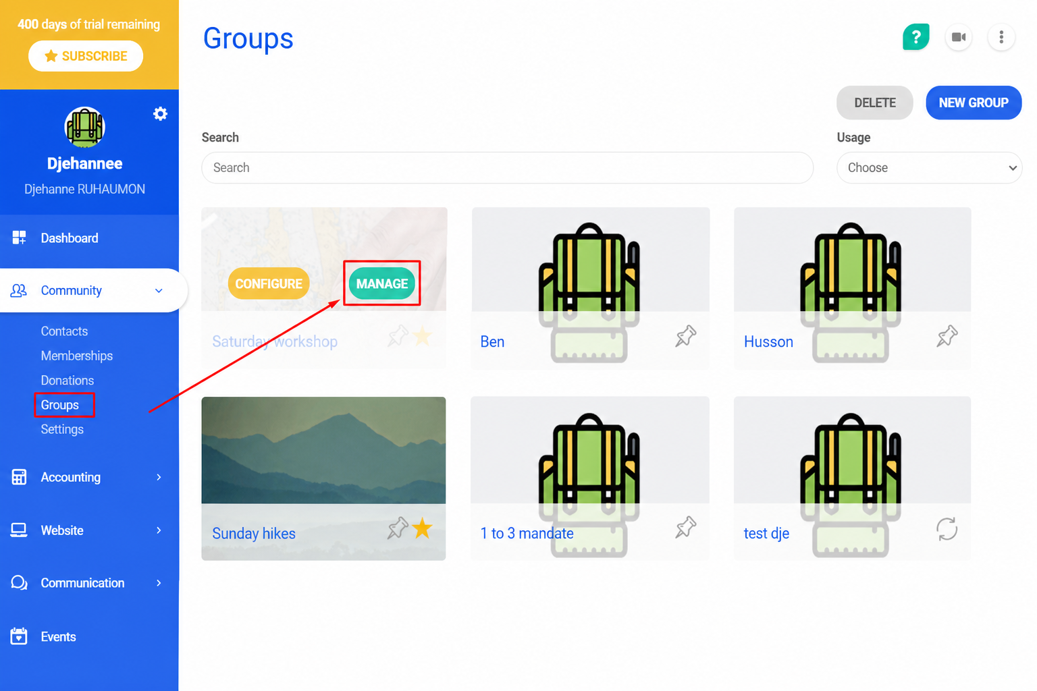Click the Sunday hikes mountain thumbnail
The height and width of the screenshot is (691, 1037).
pyautogui.click(x=323, y=450)
